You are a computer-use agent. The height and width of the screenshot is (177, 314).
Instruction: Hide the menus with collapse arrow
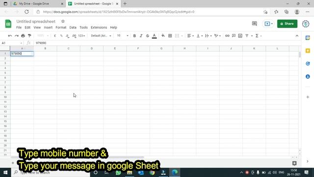pyautogui.click(x=297, y=36)
